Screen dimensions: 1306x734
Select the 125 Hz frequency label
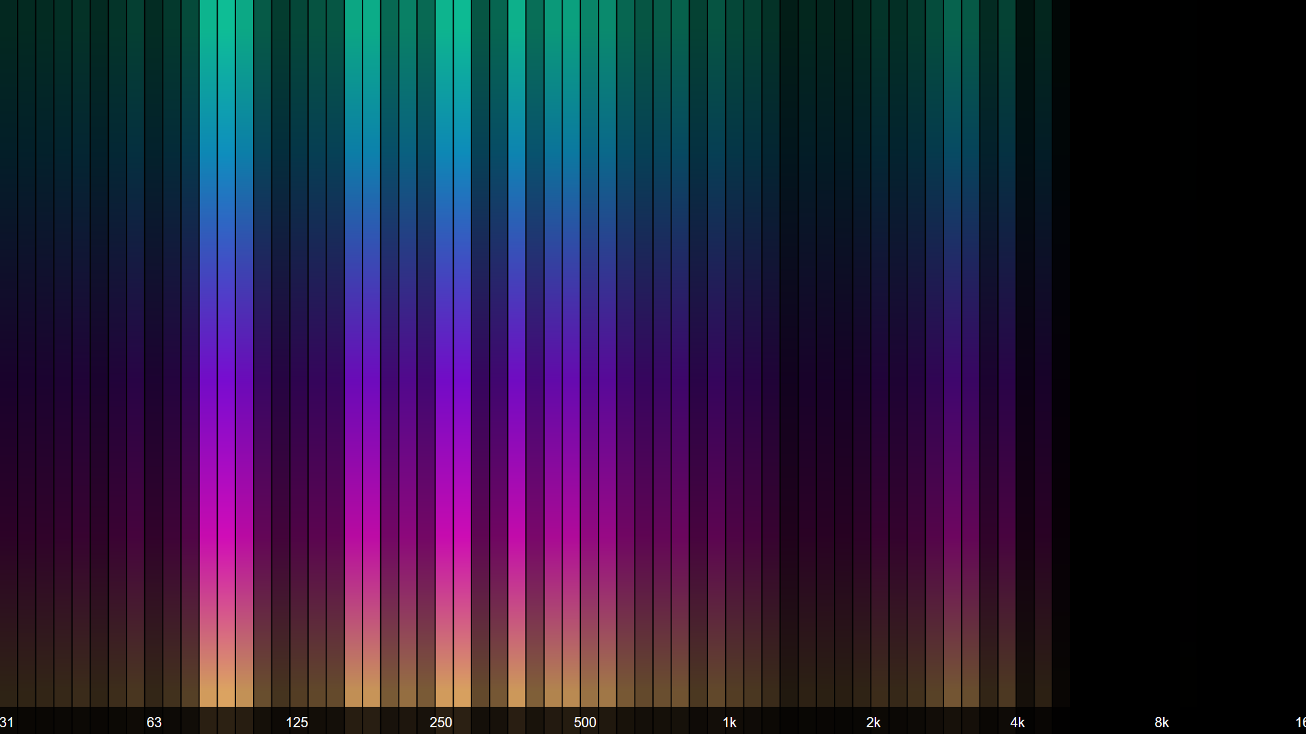pyautogui.click(x=297, y=722)
